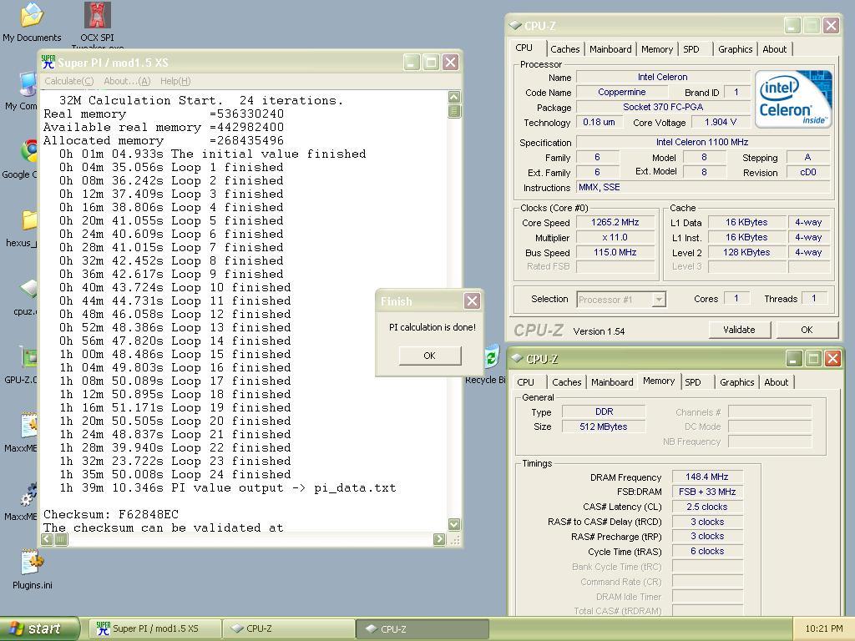Click OK in the Finish dialog

pyautogui.click(x=430, y=356)
